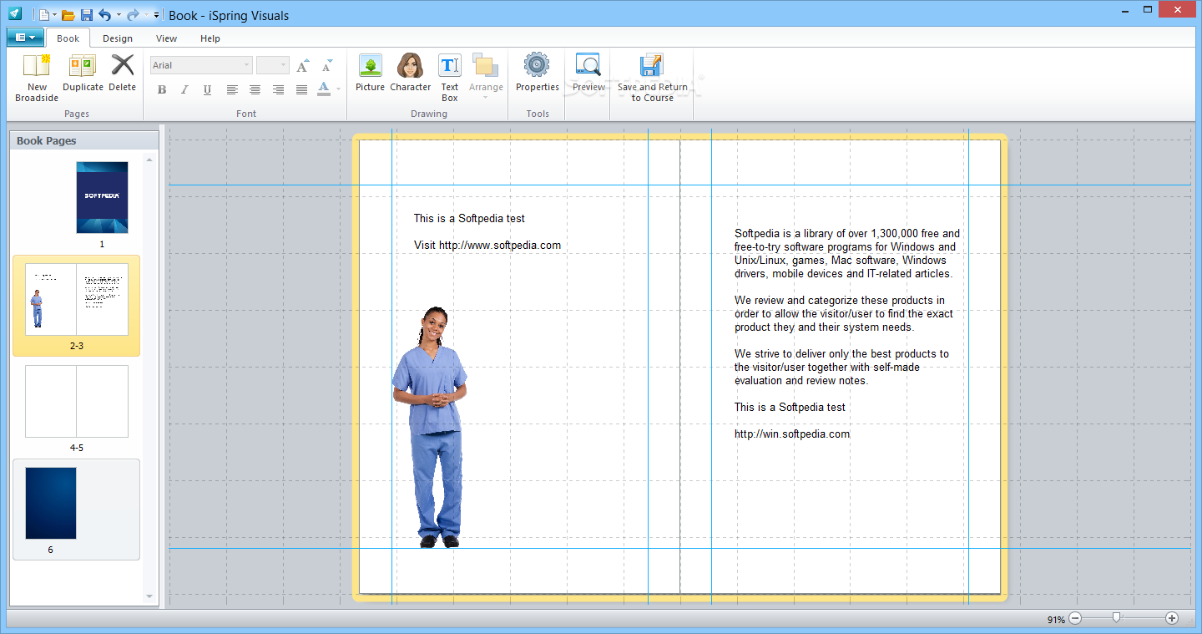Create new document from quick access toolbar
This screenshot has width=1202, height=634.
(x=44, y=15)
